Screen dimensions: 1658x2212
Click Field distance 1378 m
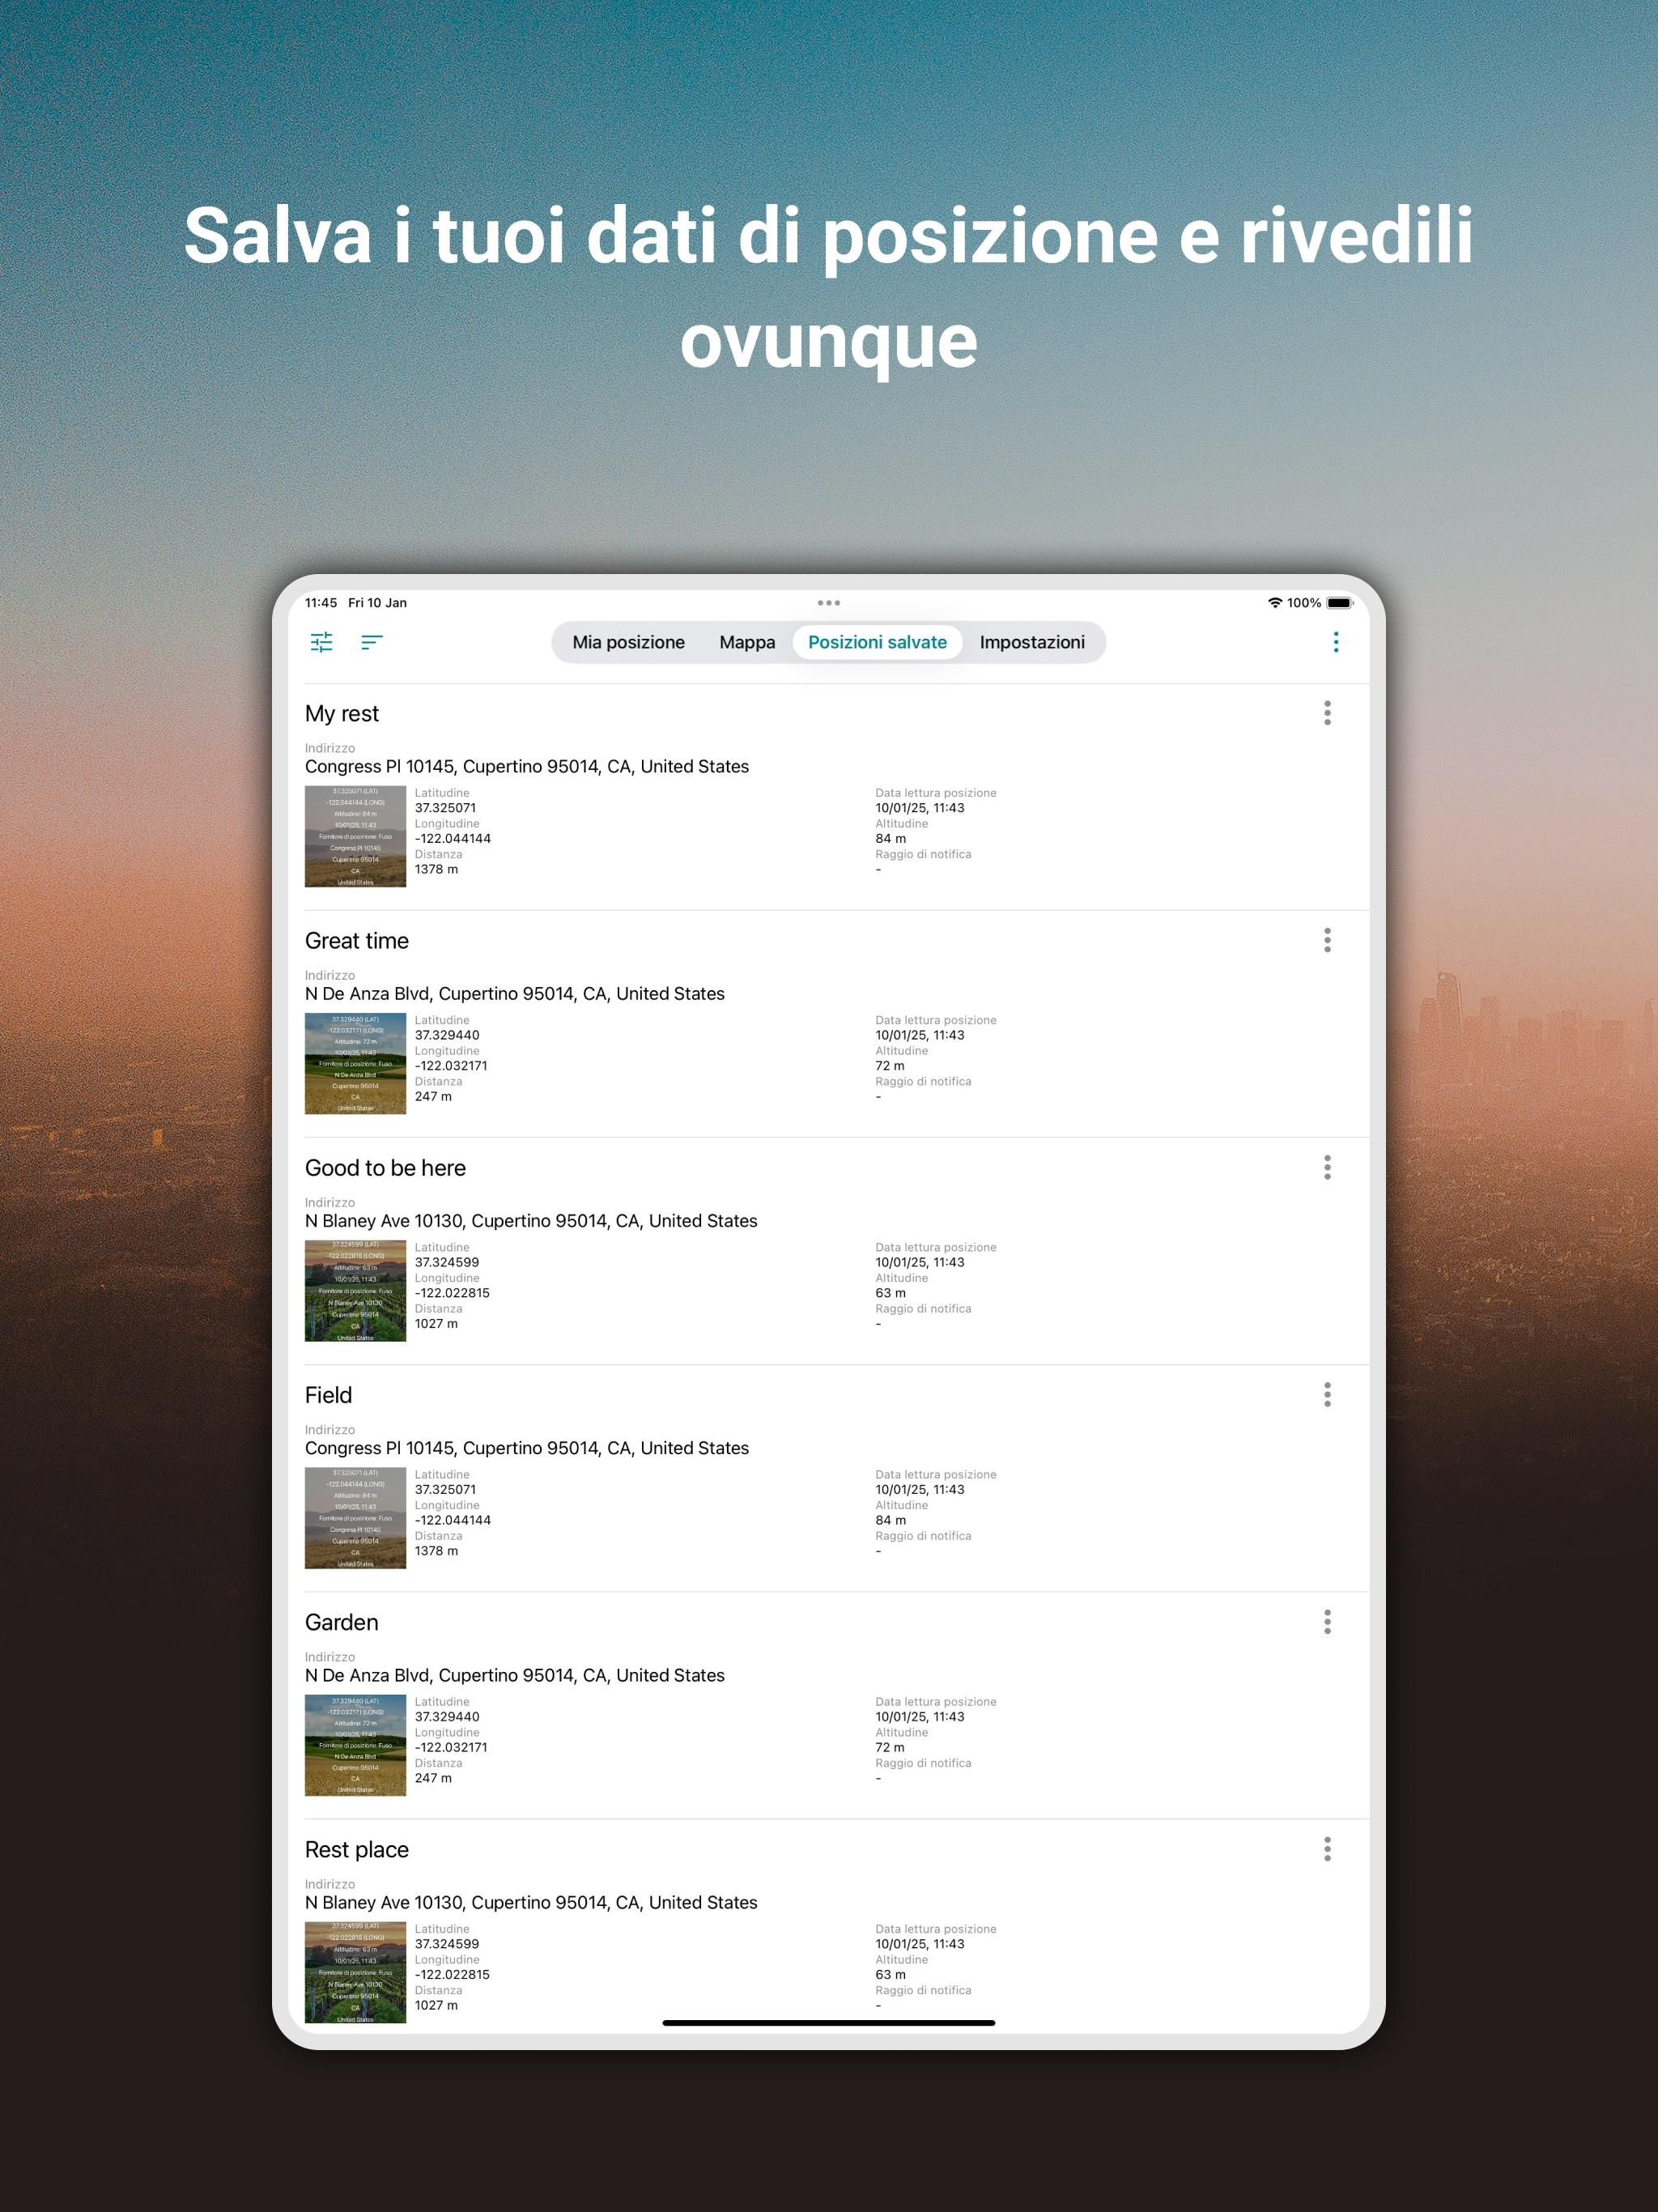coord(436,1550)
